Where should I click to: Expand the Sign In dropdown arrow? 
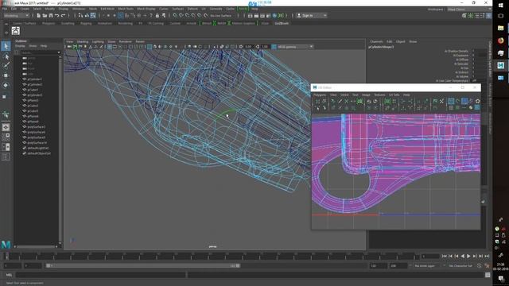point(325,15)
